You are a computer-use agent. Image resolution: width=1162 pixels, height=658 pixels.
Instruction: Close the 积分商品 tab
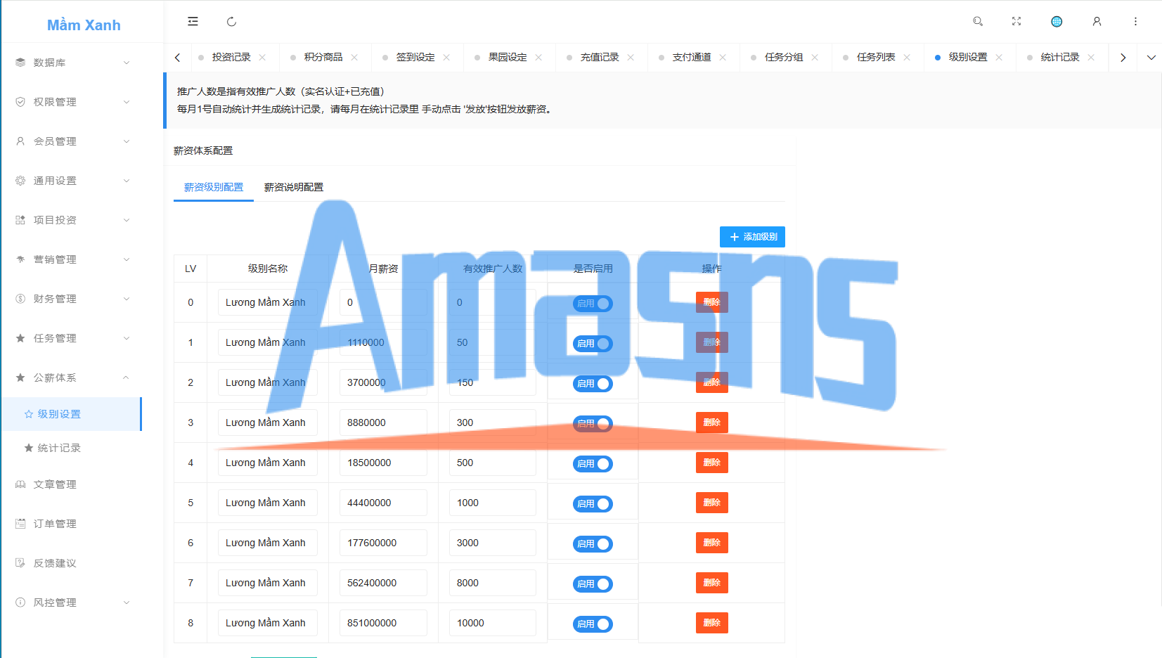354,58
